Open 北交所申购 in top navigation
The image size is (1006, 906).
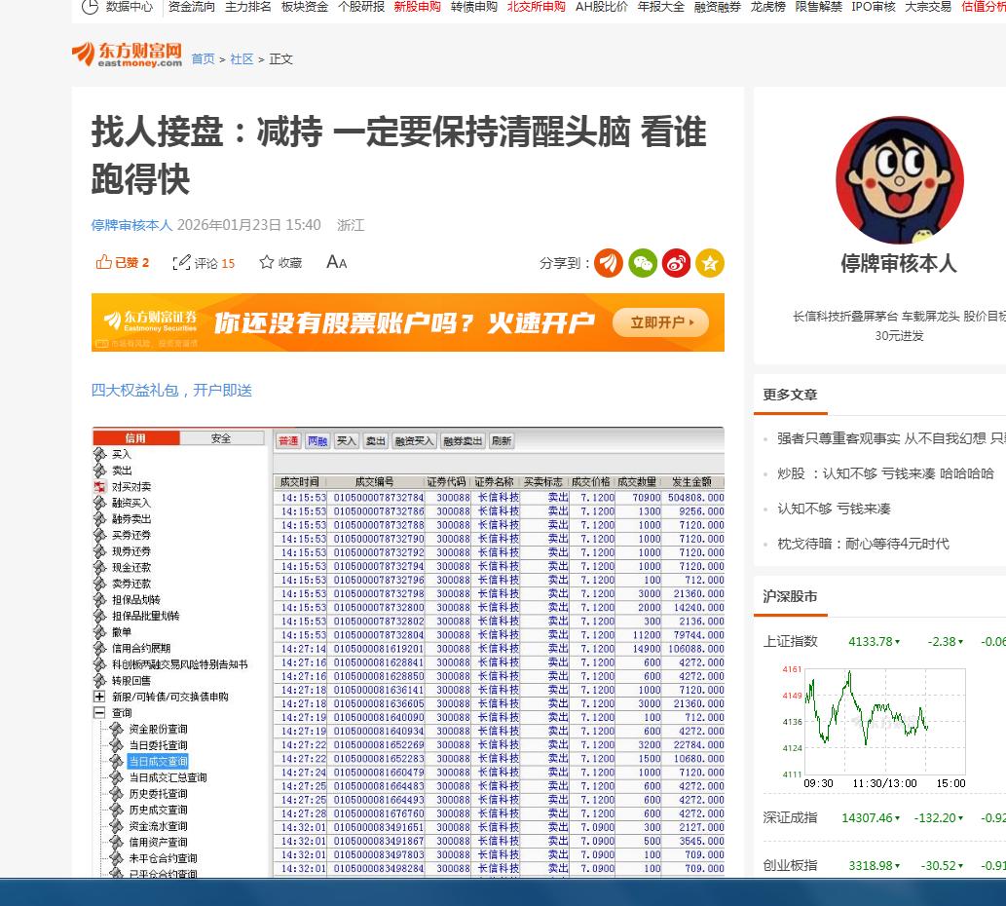click(x=537, y=7)
